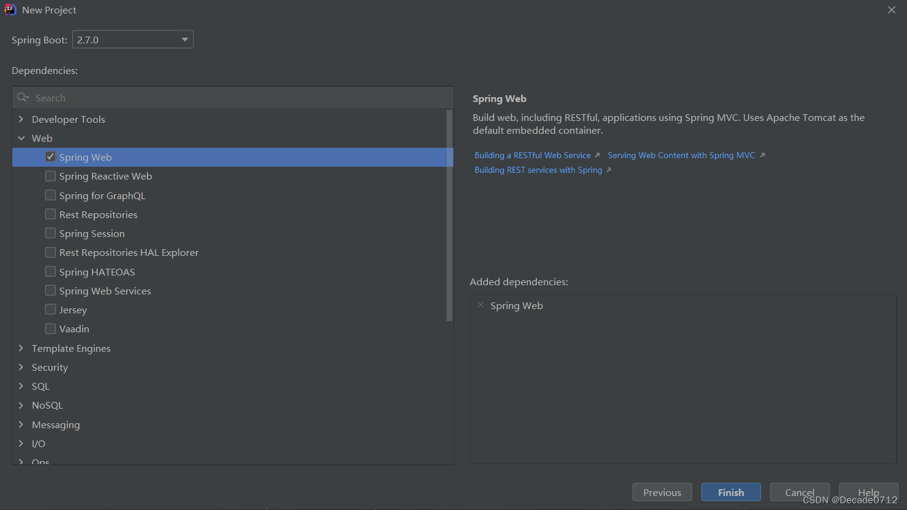
Task: Click the IntelliJ IDEA logo in title bar
Action: coord(10,10)
